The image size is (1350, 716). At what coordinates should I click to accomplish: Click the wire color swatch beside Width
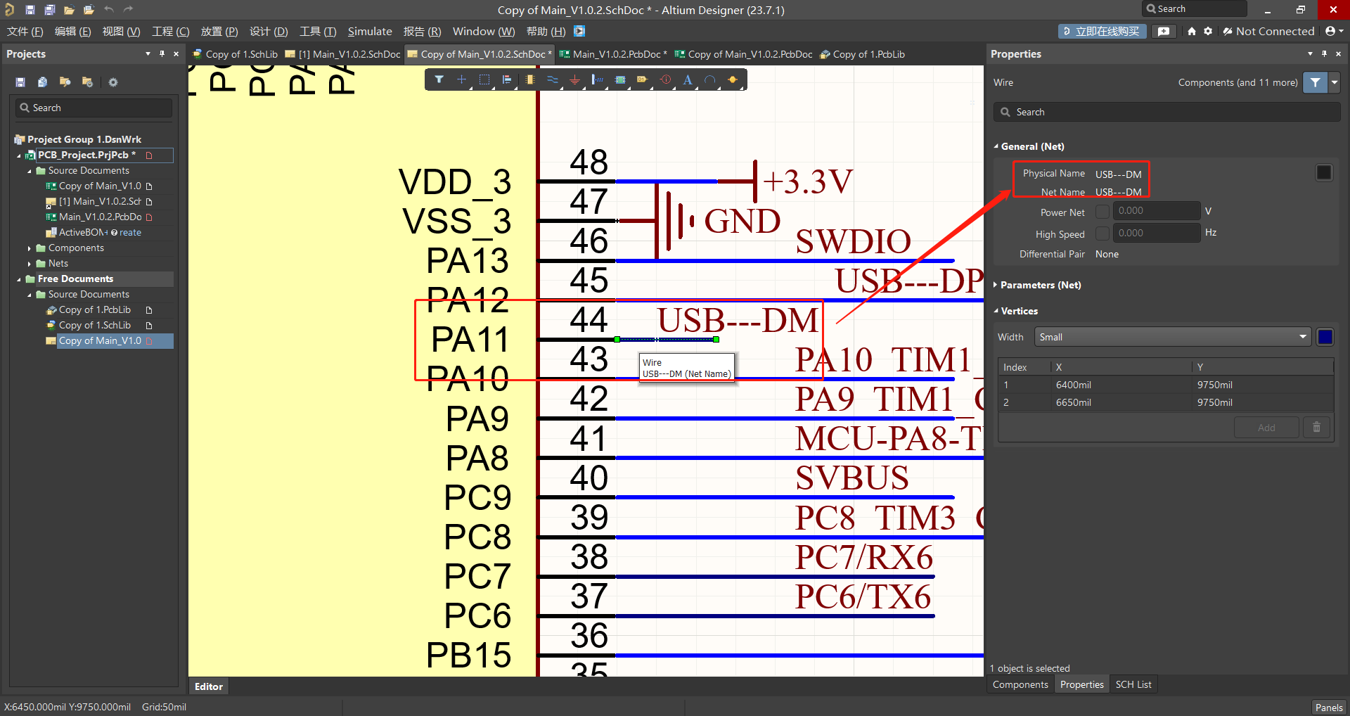pos(1325,338)
